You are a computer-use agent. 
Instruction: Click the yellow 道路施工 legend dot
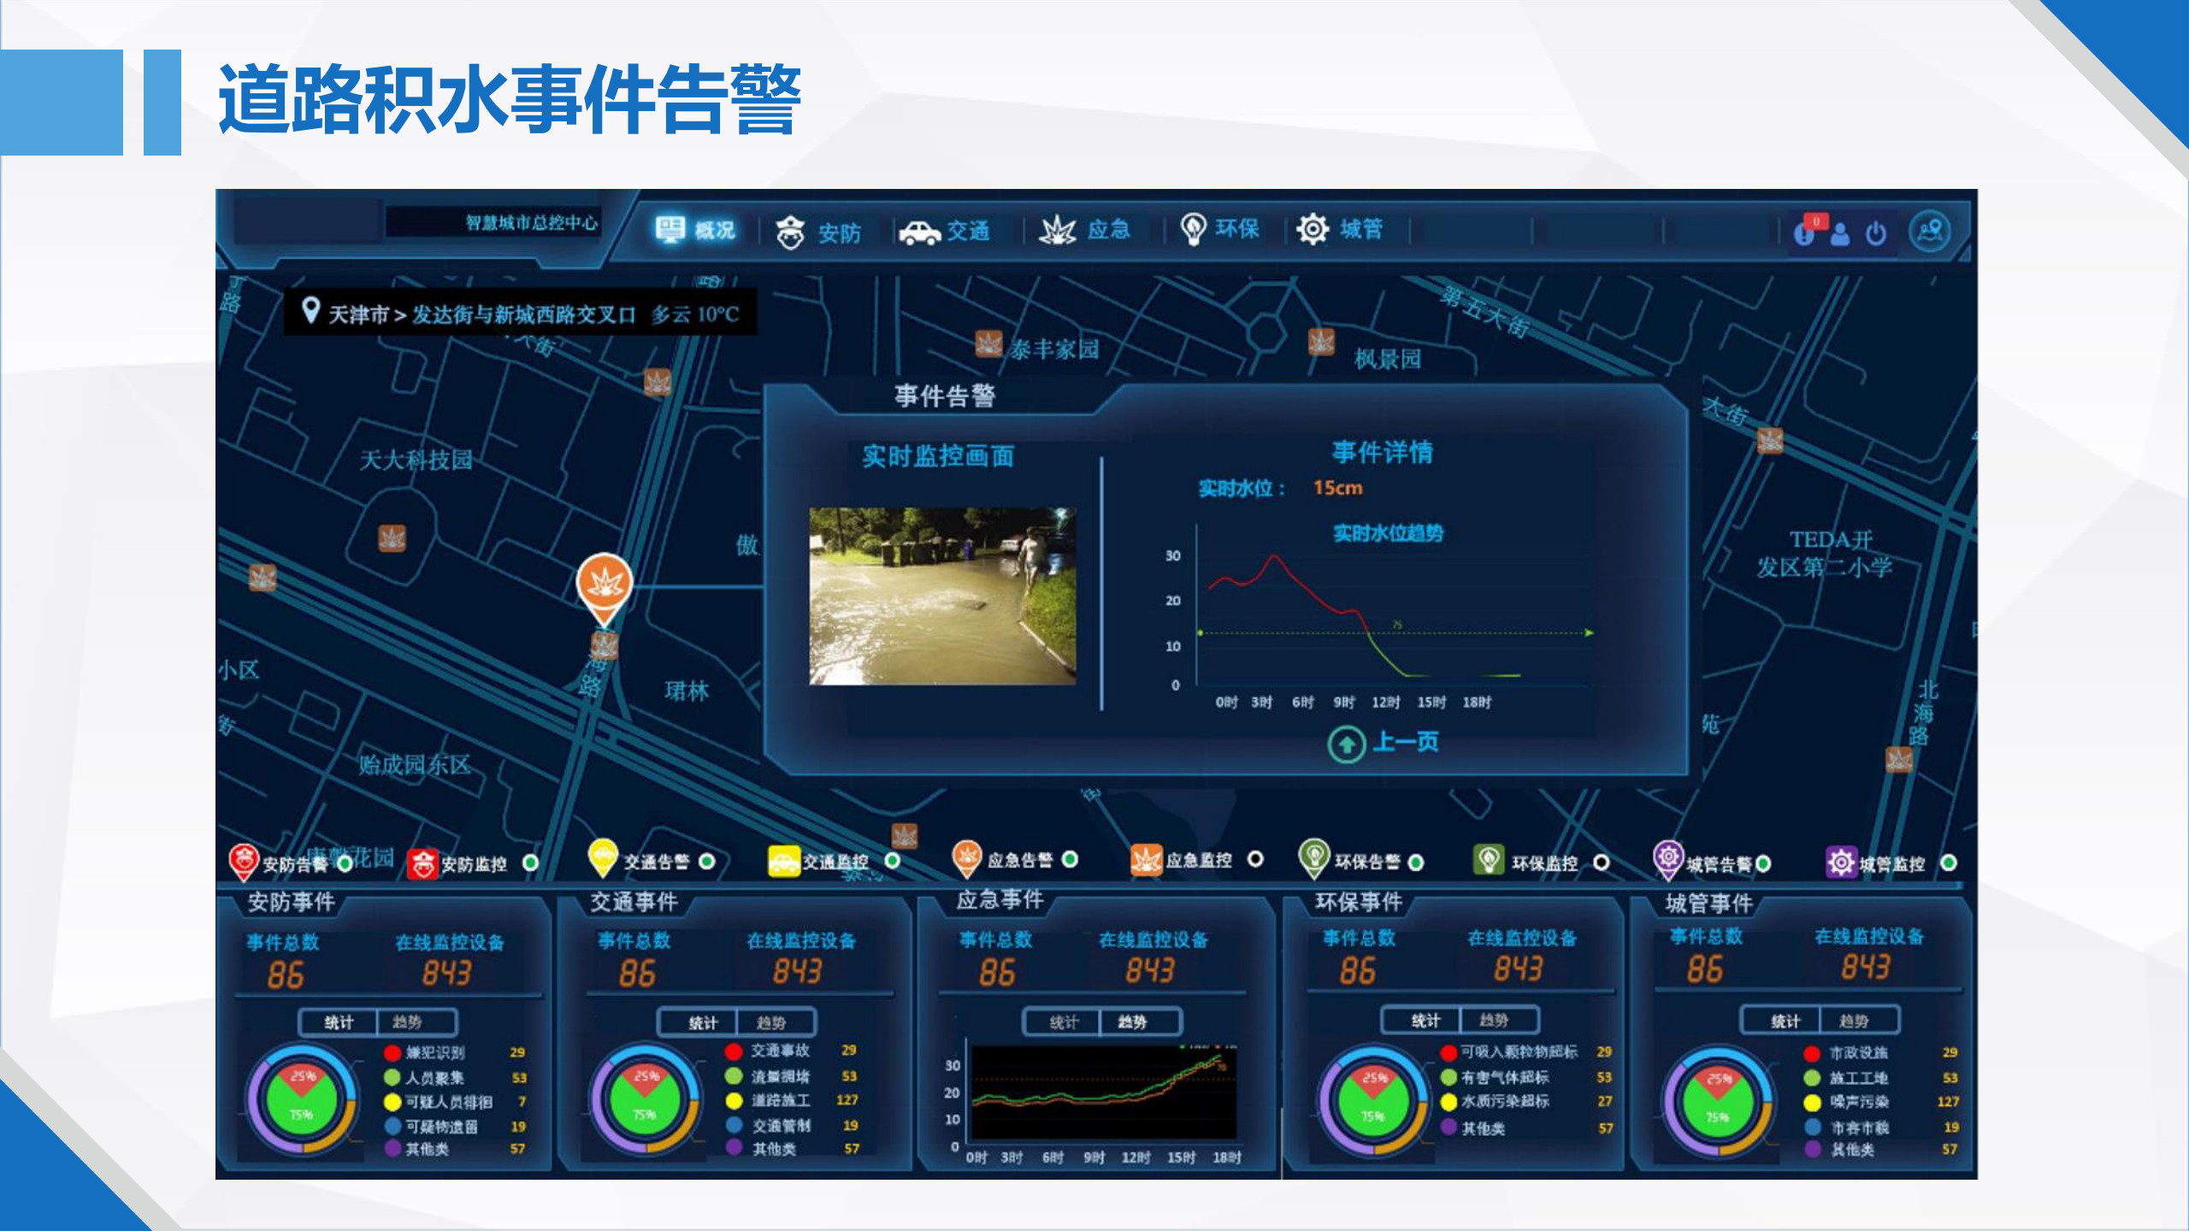[x=734, y=1100]
